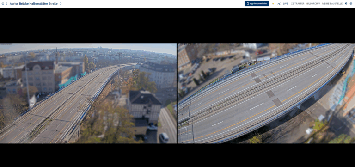The width and height of the screenshot is (355, 167).
Task: Switch to the LIVE view
Action: 286,4
